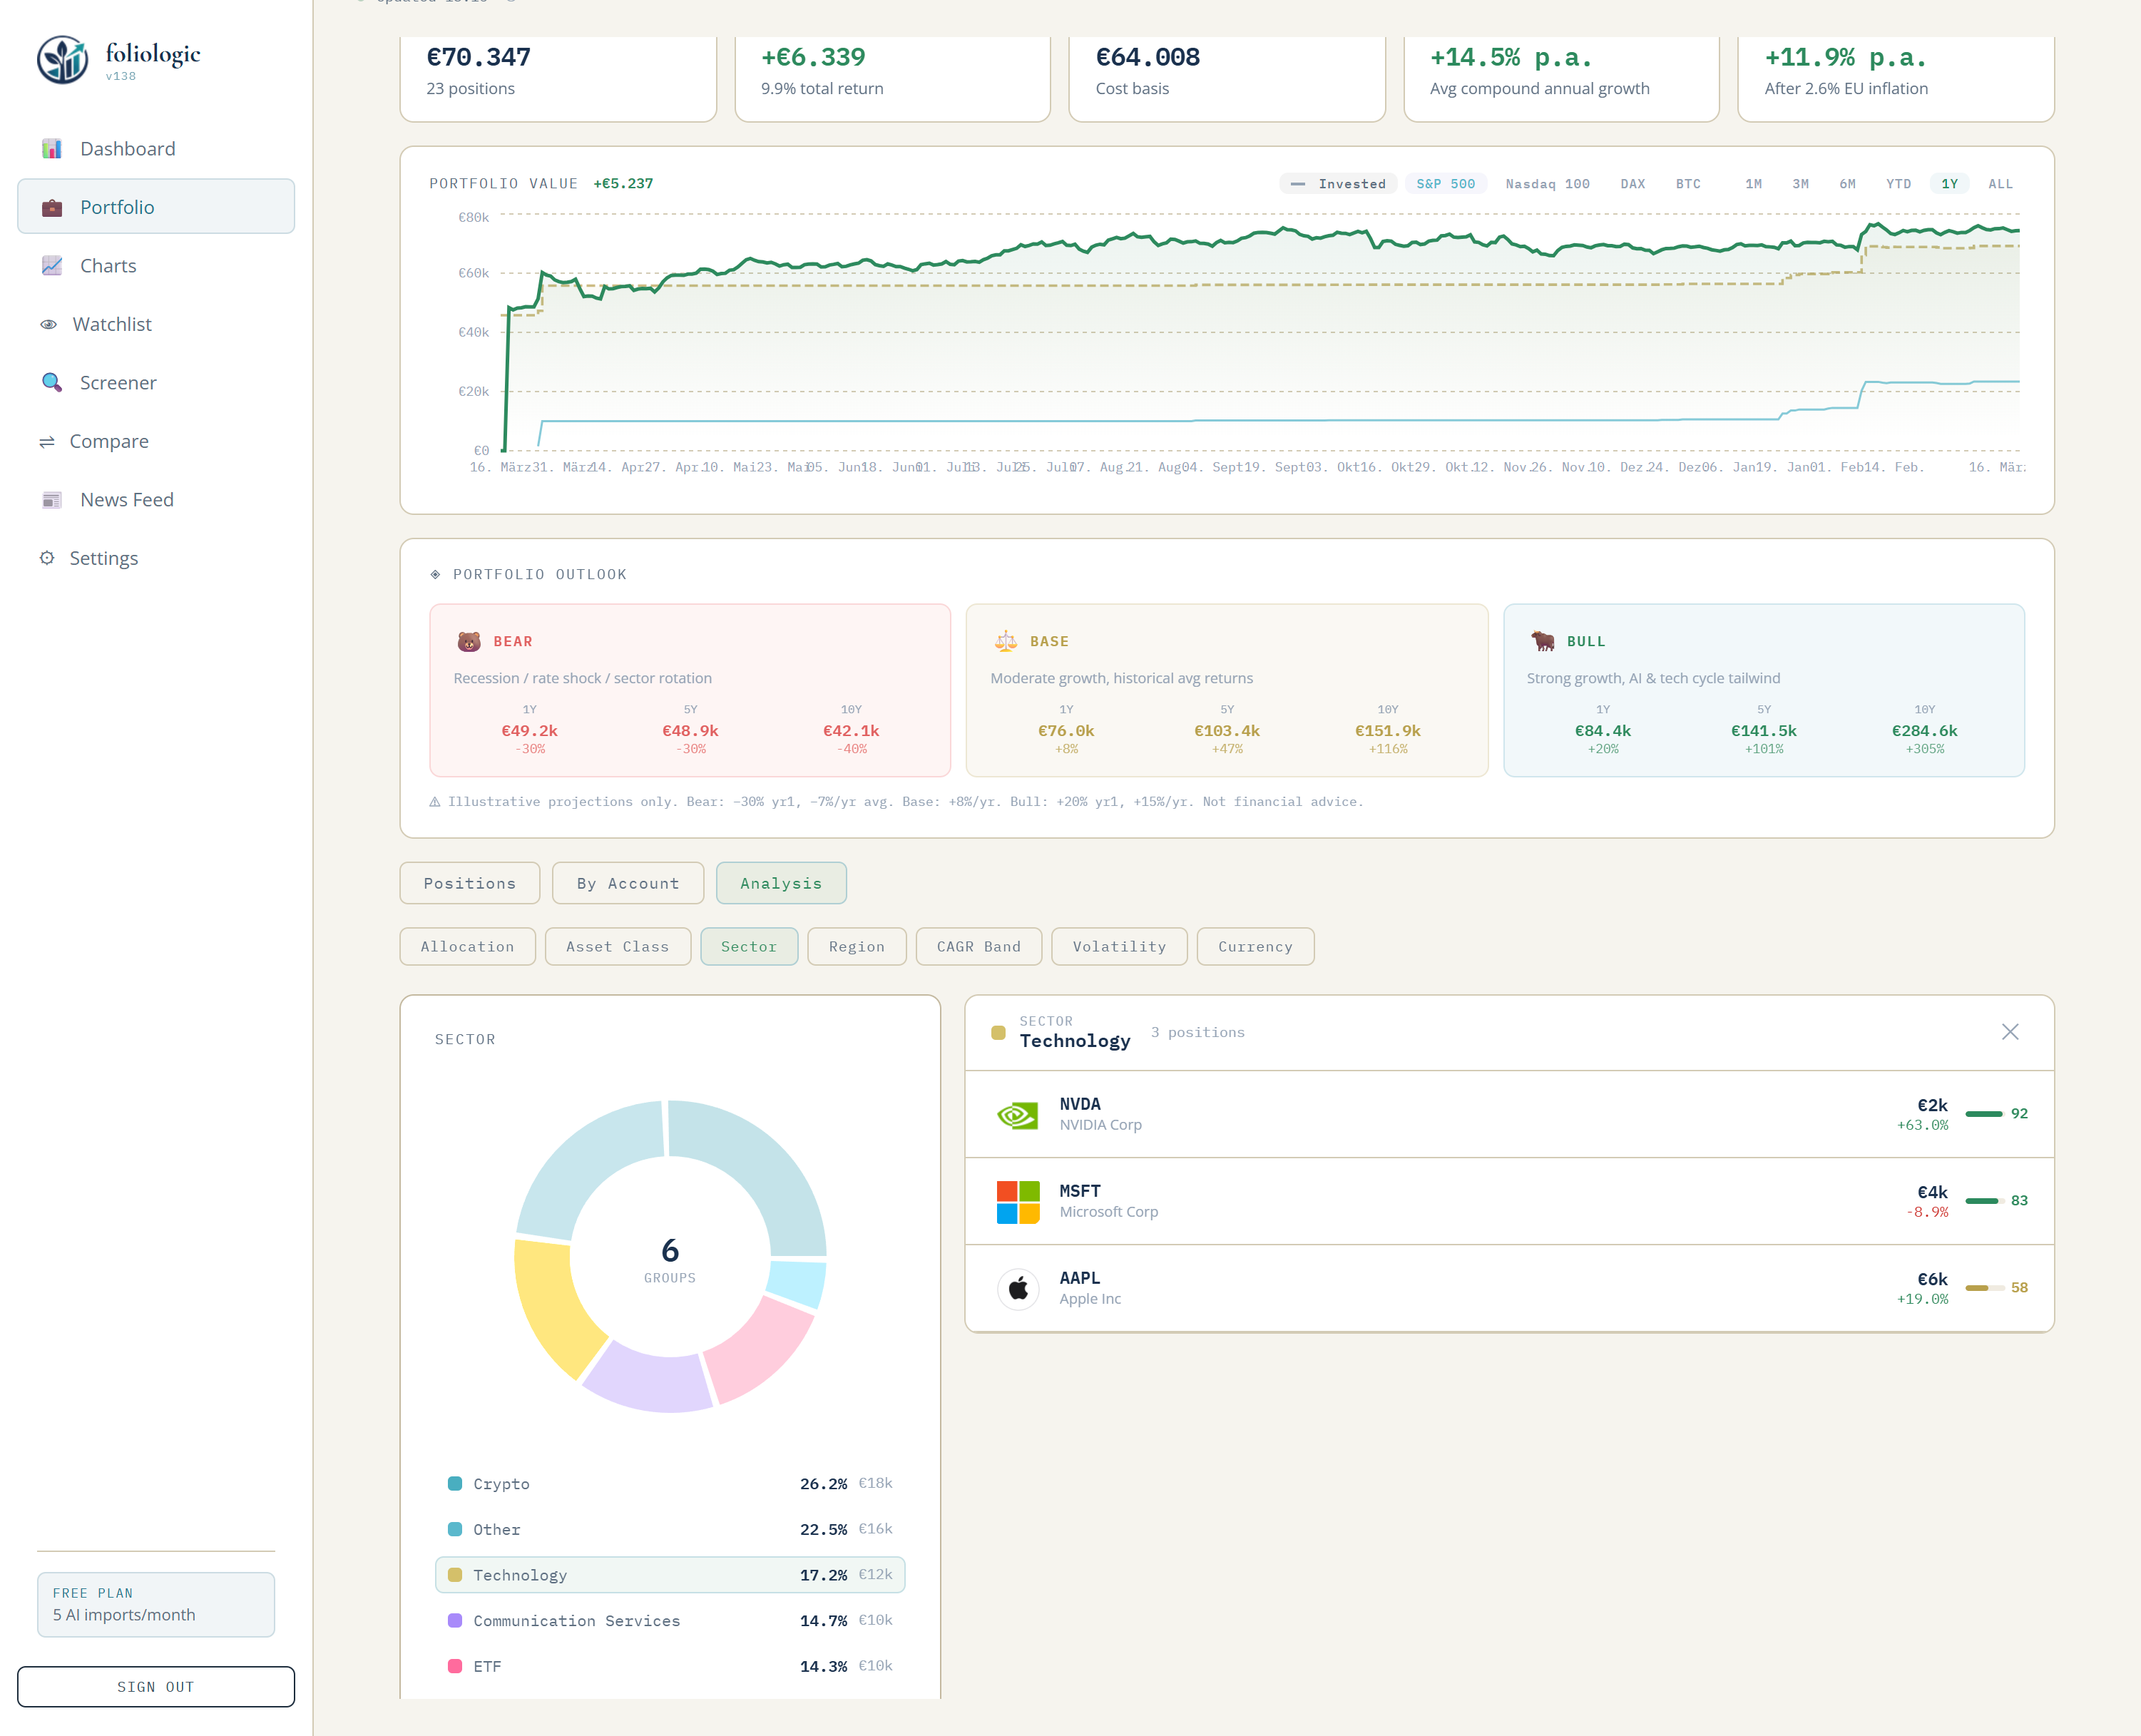Viewport: 2141px width, 1736px height.
Task: Open the By Account view
Action: (627, 883)
